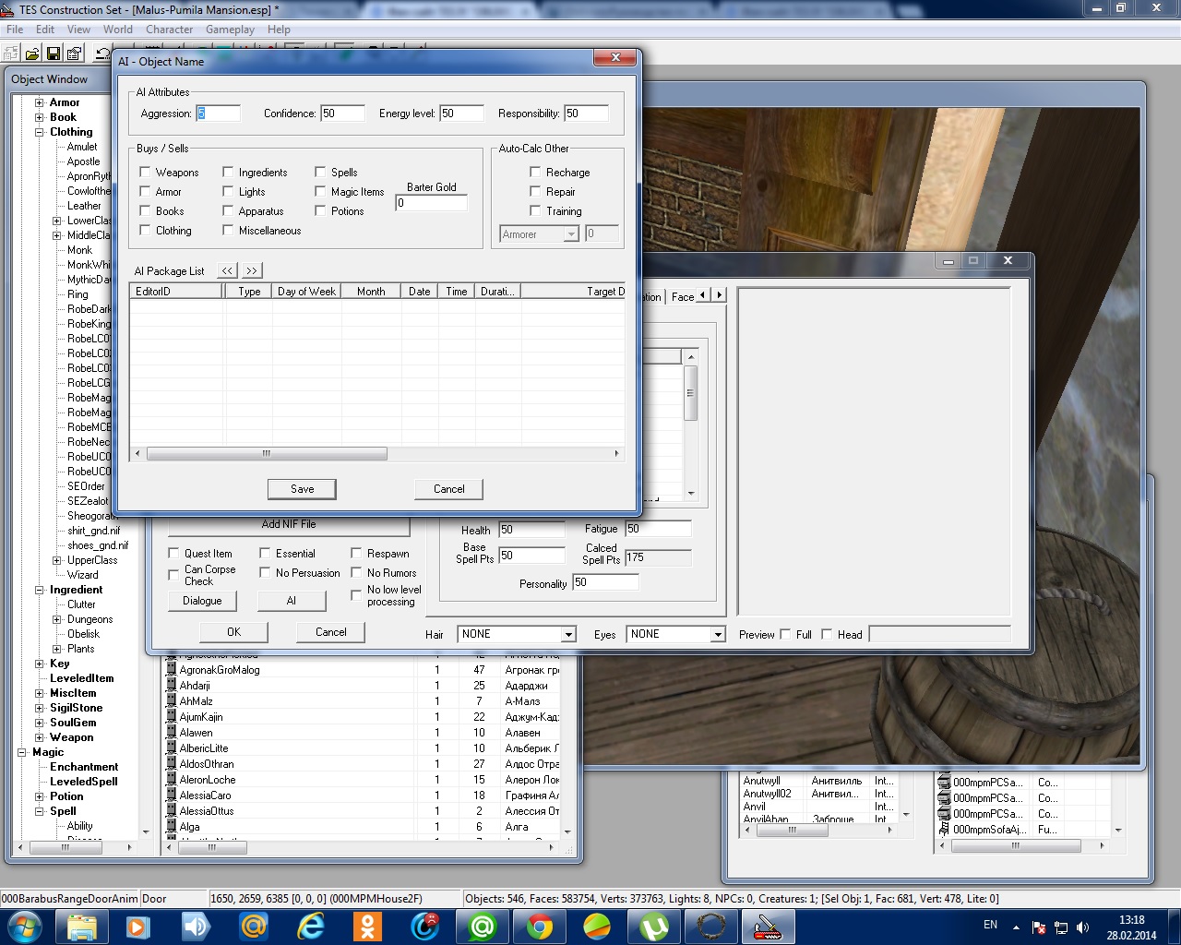1181x945 pixels.
Task: Open the orange @ mail taskbar icon
Action: coord(253,926)
